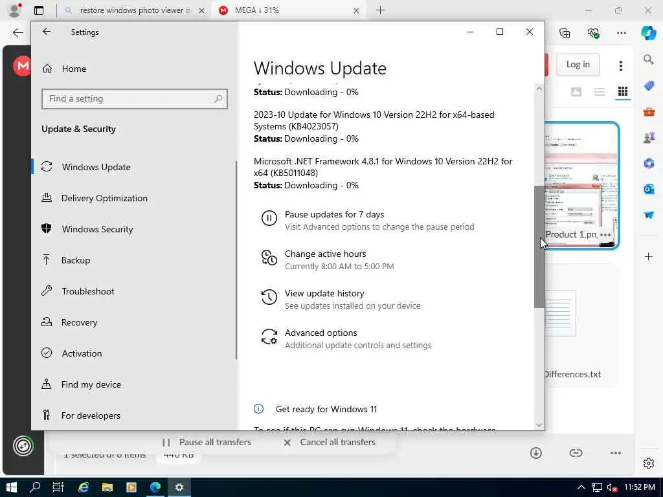Add app to Edge sidebar plus
This screenshot has height=497, width=663.
(649, 256)
